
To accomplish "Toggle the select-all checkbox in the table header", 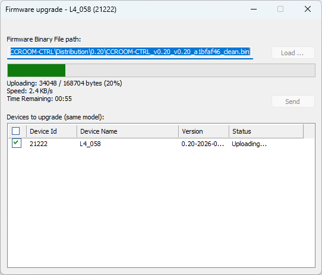I will coord(16,131).
